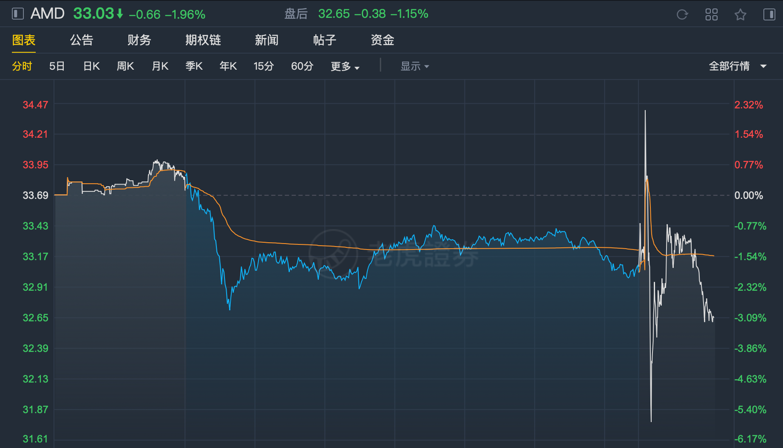Viewport: 783px width, 448px height.
Task: Click the 34.47 price axis label
Action: (x=35, y=105)
